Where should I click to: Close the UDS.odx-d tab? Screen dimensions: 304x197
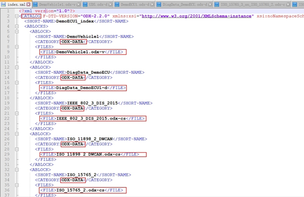click(x=110, y=4)
